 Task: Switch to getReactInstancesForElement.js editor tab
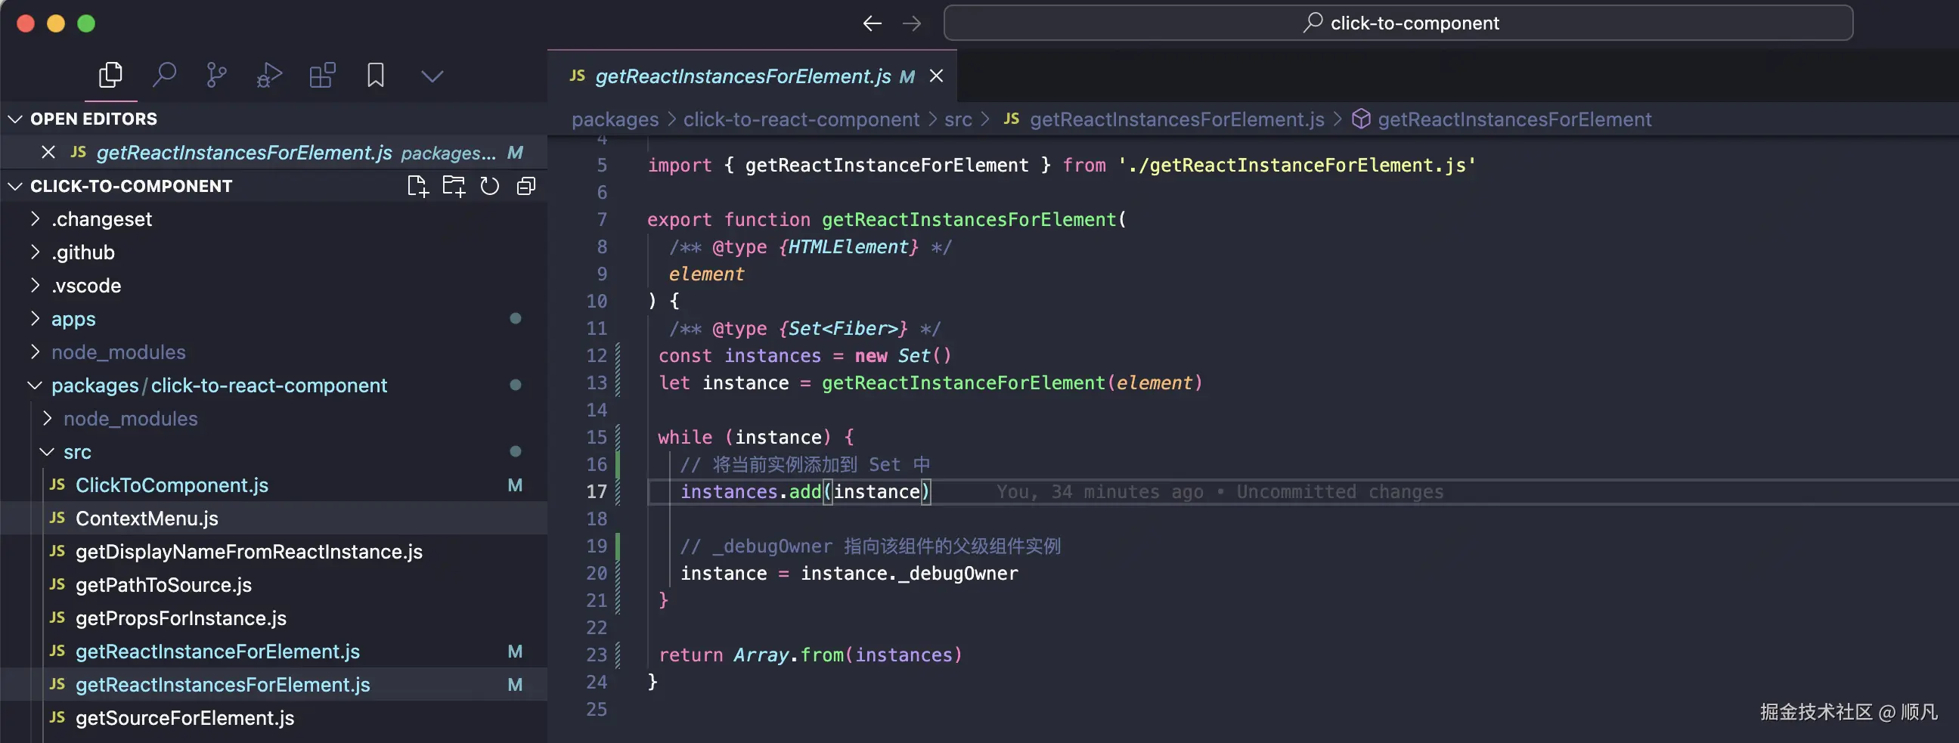click(743, 77)
